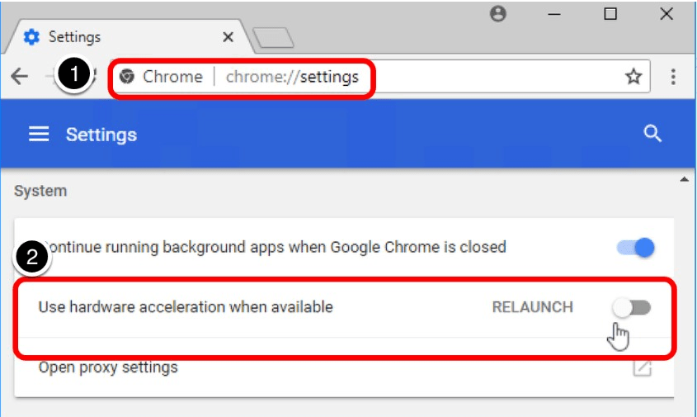Click the back navigation arrow
Image resolution: width=697 pixels, height=417 pixels.
(19, 77)
